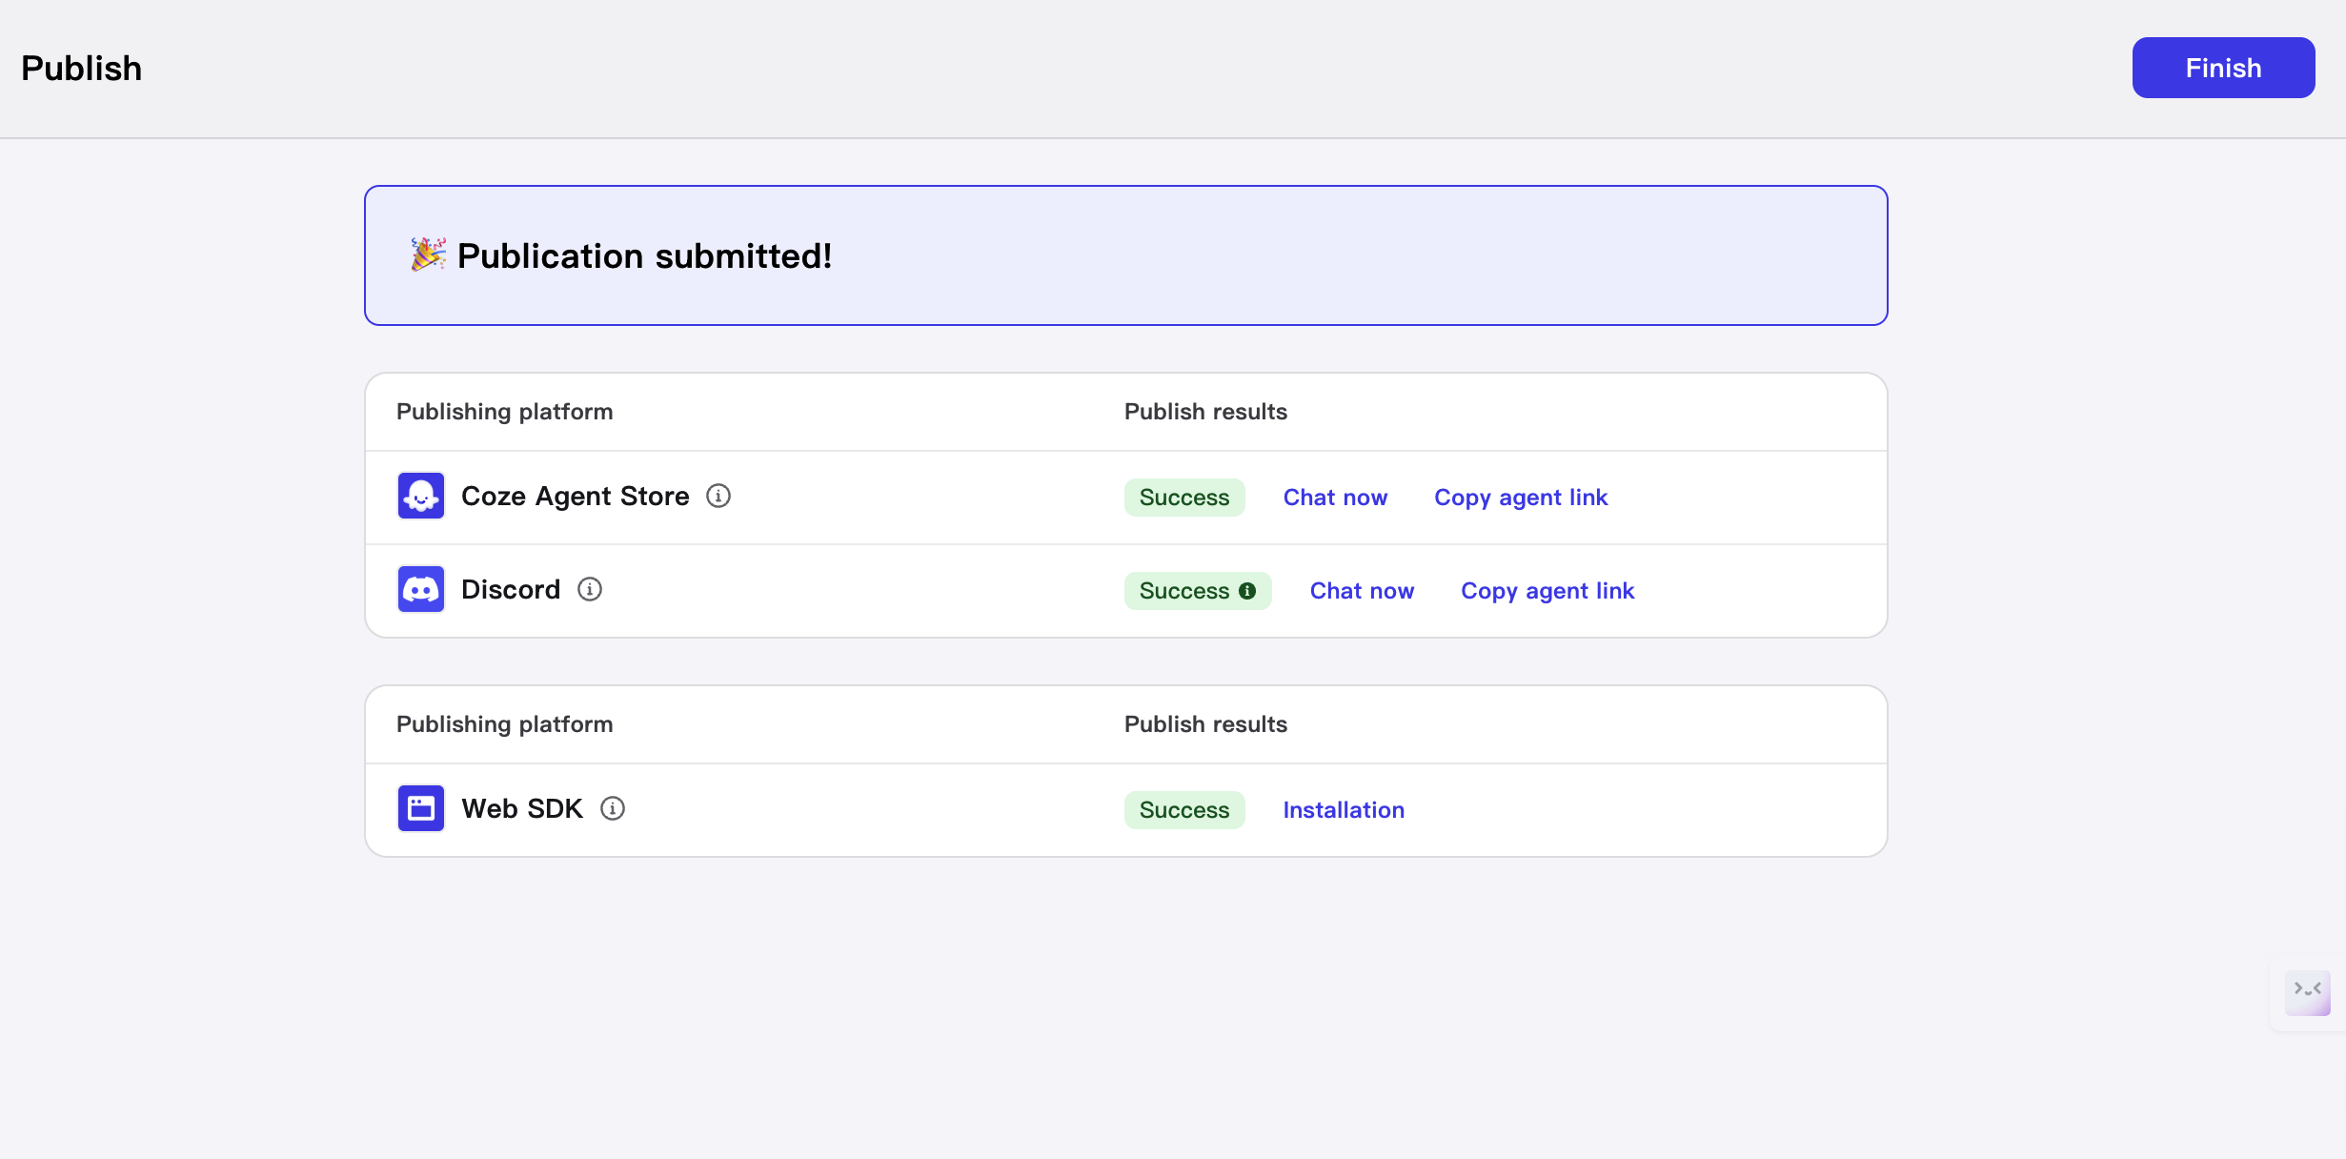2346x1159 pixels.
Task: Click the party popper celebration emoji
Action: (428, 254)
